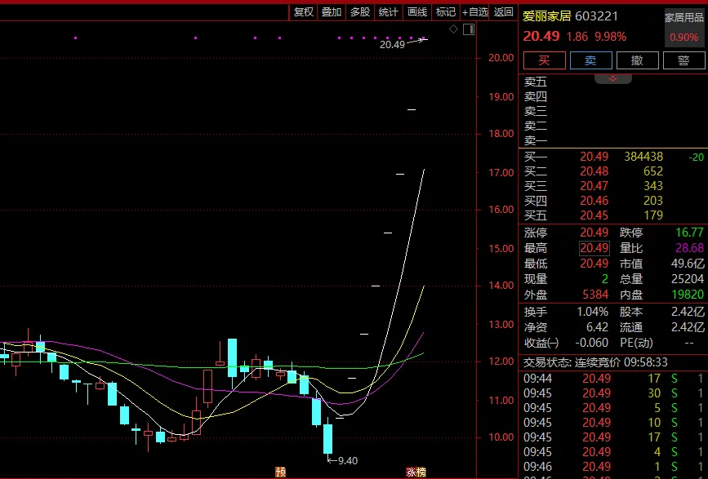Click the 买二 price 20.48

[594, 171]
